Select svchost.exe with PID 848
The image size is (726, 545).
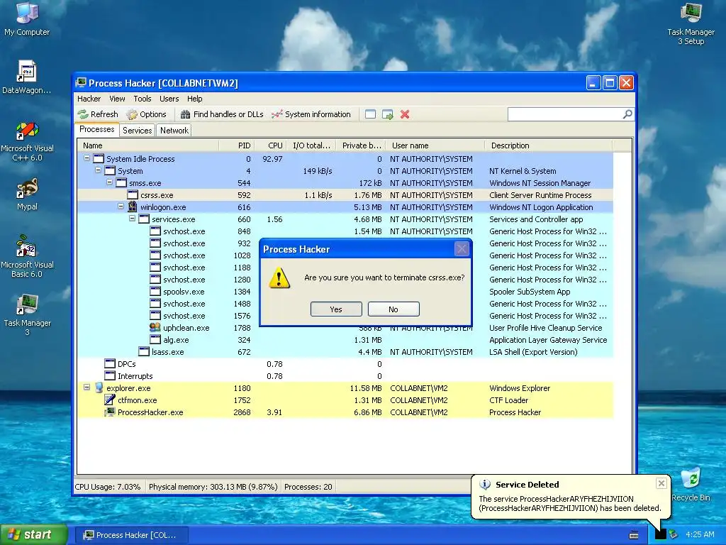(x=345, y=231)
